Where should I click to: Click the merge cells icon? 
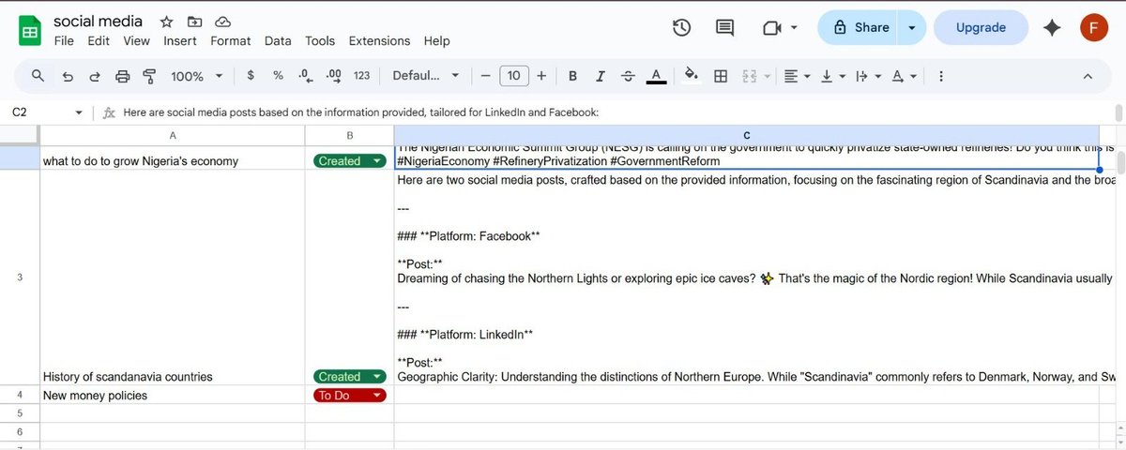click(750, 76)
